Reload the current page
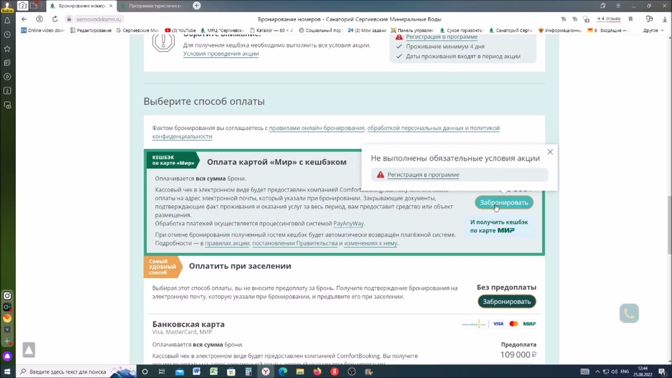The width and height of the screenshot is (672, 378). point(55,19)
